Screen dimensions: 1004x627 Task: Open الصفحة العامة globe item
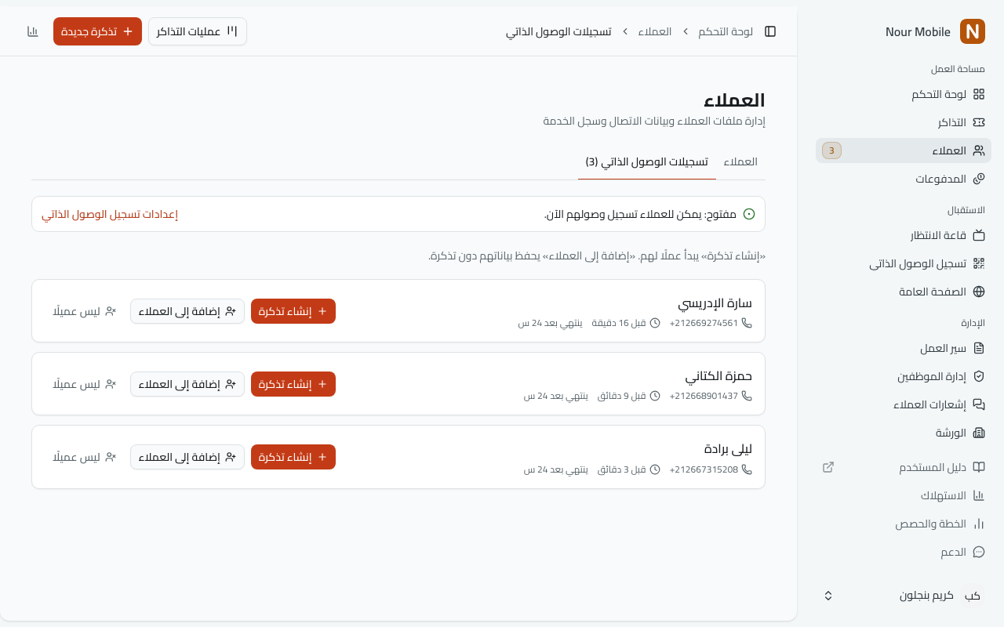[904, 292]
